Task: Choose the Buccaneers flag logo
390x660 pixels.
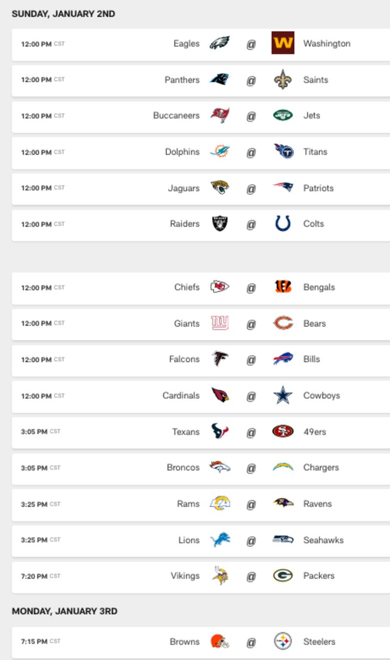Action: tap(219, 116)
